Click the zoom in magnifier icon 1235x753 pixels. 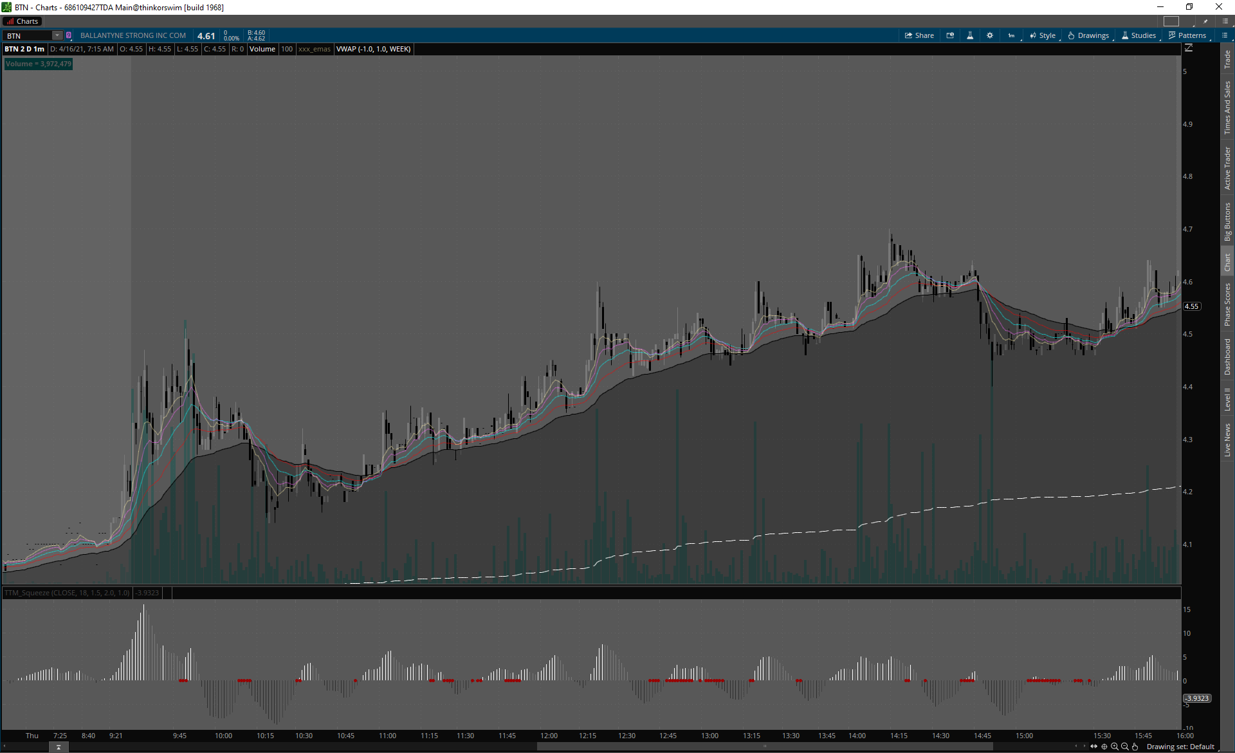[1115, 747]
